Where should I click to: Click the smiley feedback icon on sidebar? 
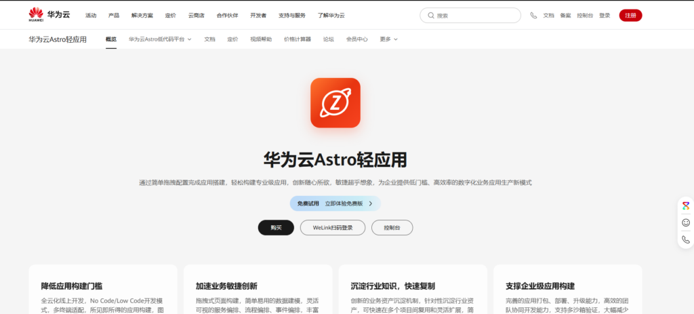[686, 222]
